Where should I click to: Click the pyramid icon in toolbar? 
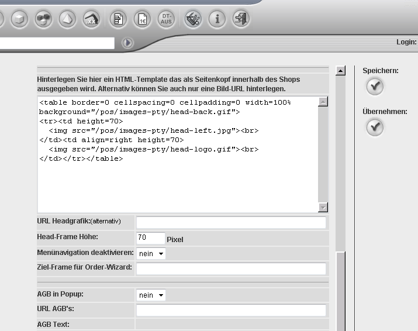[68, 19]
